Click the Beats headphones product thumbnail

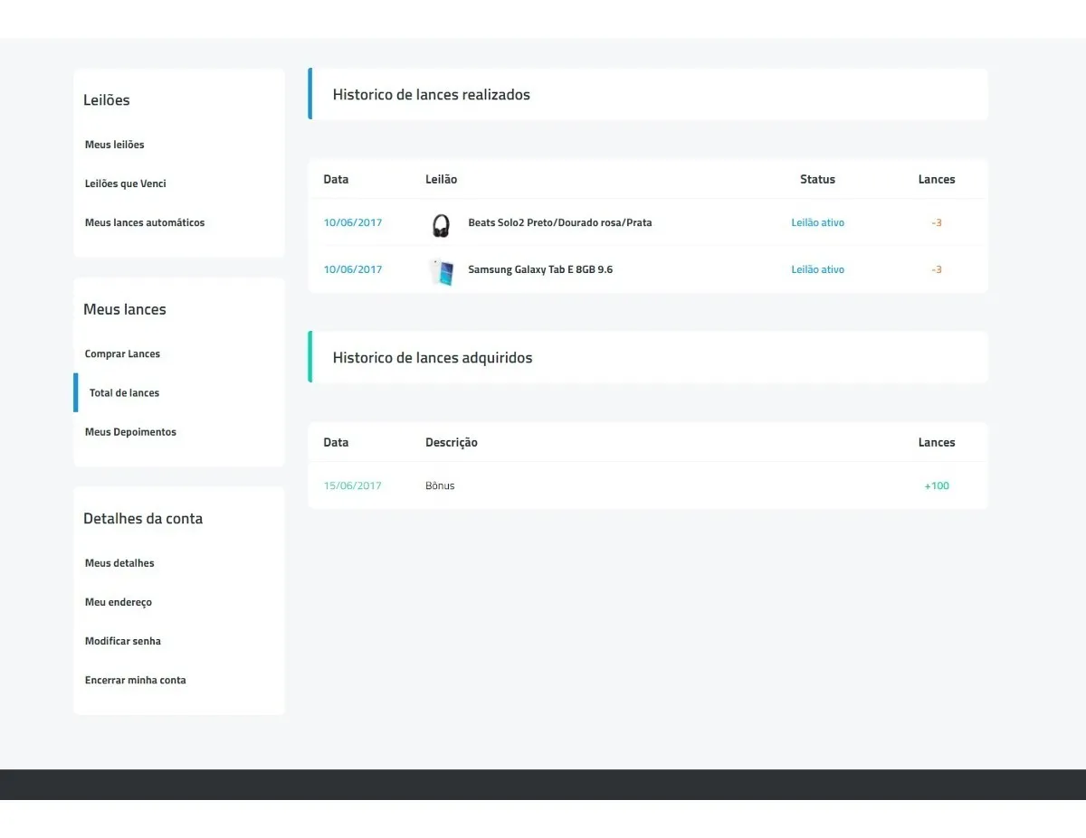click(441, 225)
